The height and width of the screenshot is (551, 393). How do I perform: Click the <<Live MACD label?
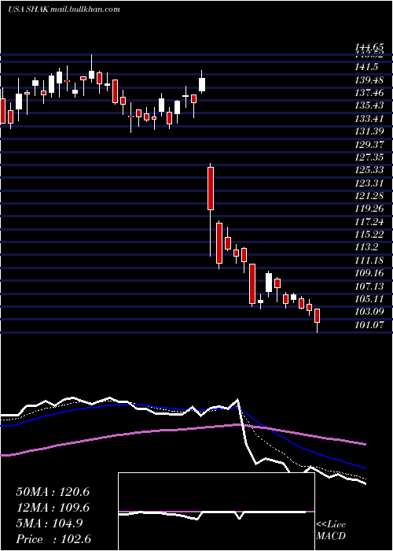331,531
